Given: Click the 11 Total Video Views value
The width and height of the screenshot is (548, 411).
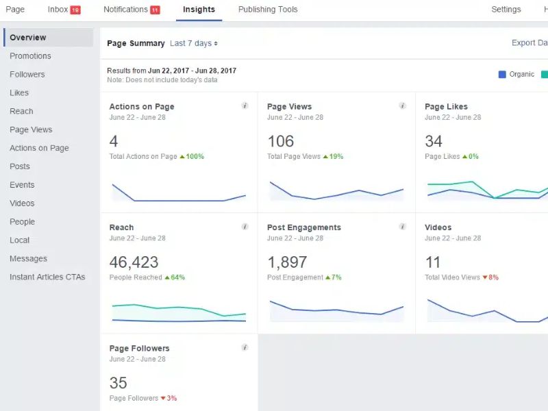Looking at the screenshot, I should click(433, 262).
